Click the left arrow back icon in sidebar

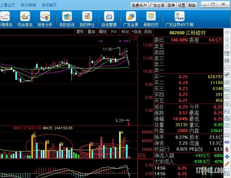click(x=227, y=32)
